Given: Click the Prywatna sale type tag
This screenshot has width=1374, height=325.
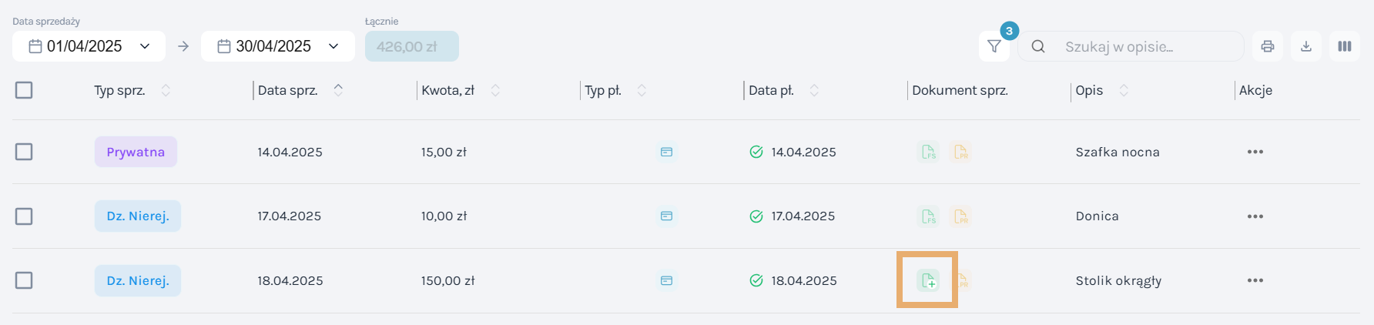Looking at the screenshot, I should click(x=136, y=152).
